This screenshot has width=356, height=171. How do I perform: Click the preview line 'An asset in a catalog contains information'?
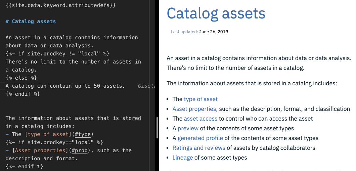(x=259, y=58)
